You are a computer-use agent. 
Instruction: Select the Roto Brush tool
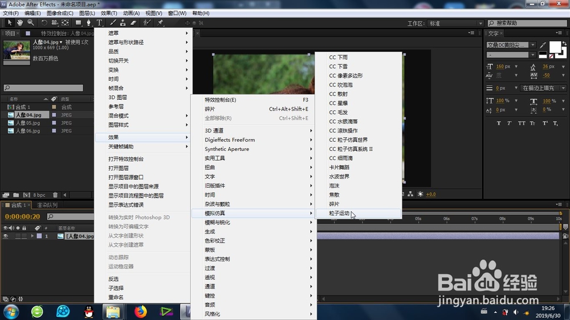(146, 23)
